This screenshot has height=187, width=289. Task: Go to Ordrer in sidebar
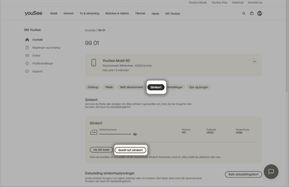pos(36,56)
